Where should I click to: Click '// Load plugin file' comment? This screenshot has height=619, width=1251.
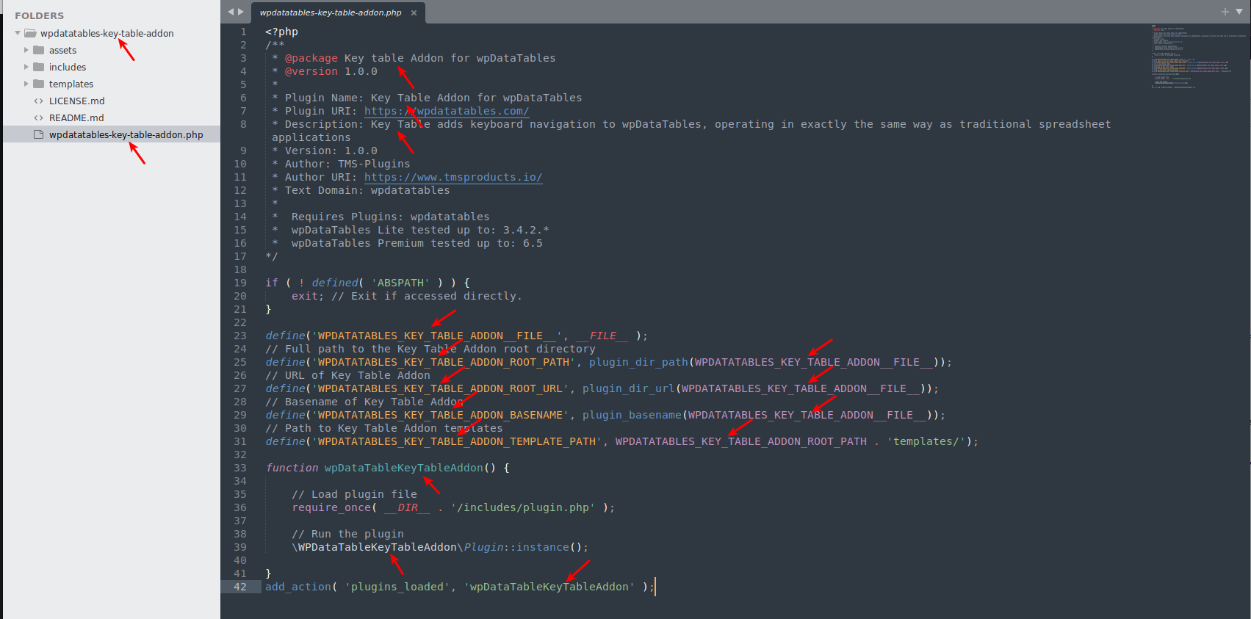354,494
